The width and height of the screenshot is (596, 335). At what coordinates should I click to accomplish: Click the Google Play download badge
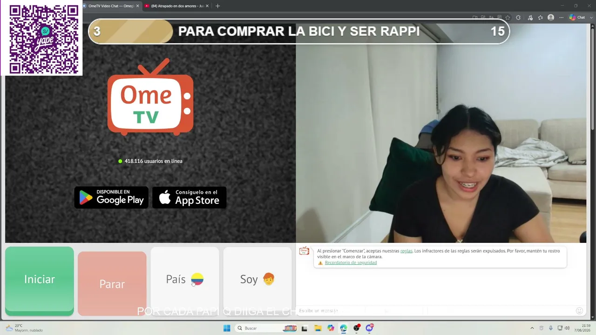pyautogui.click(x=111, y=198)
